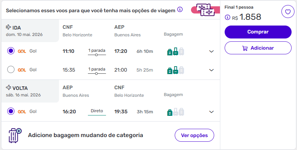Screen dimensions: 297x150
Task: Select the 16:20 Gol return flight
Action: [x=11, y=112]
